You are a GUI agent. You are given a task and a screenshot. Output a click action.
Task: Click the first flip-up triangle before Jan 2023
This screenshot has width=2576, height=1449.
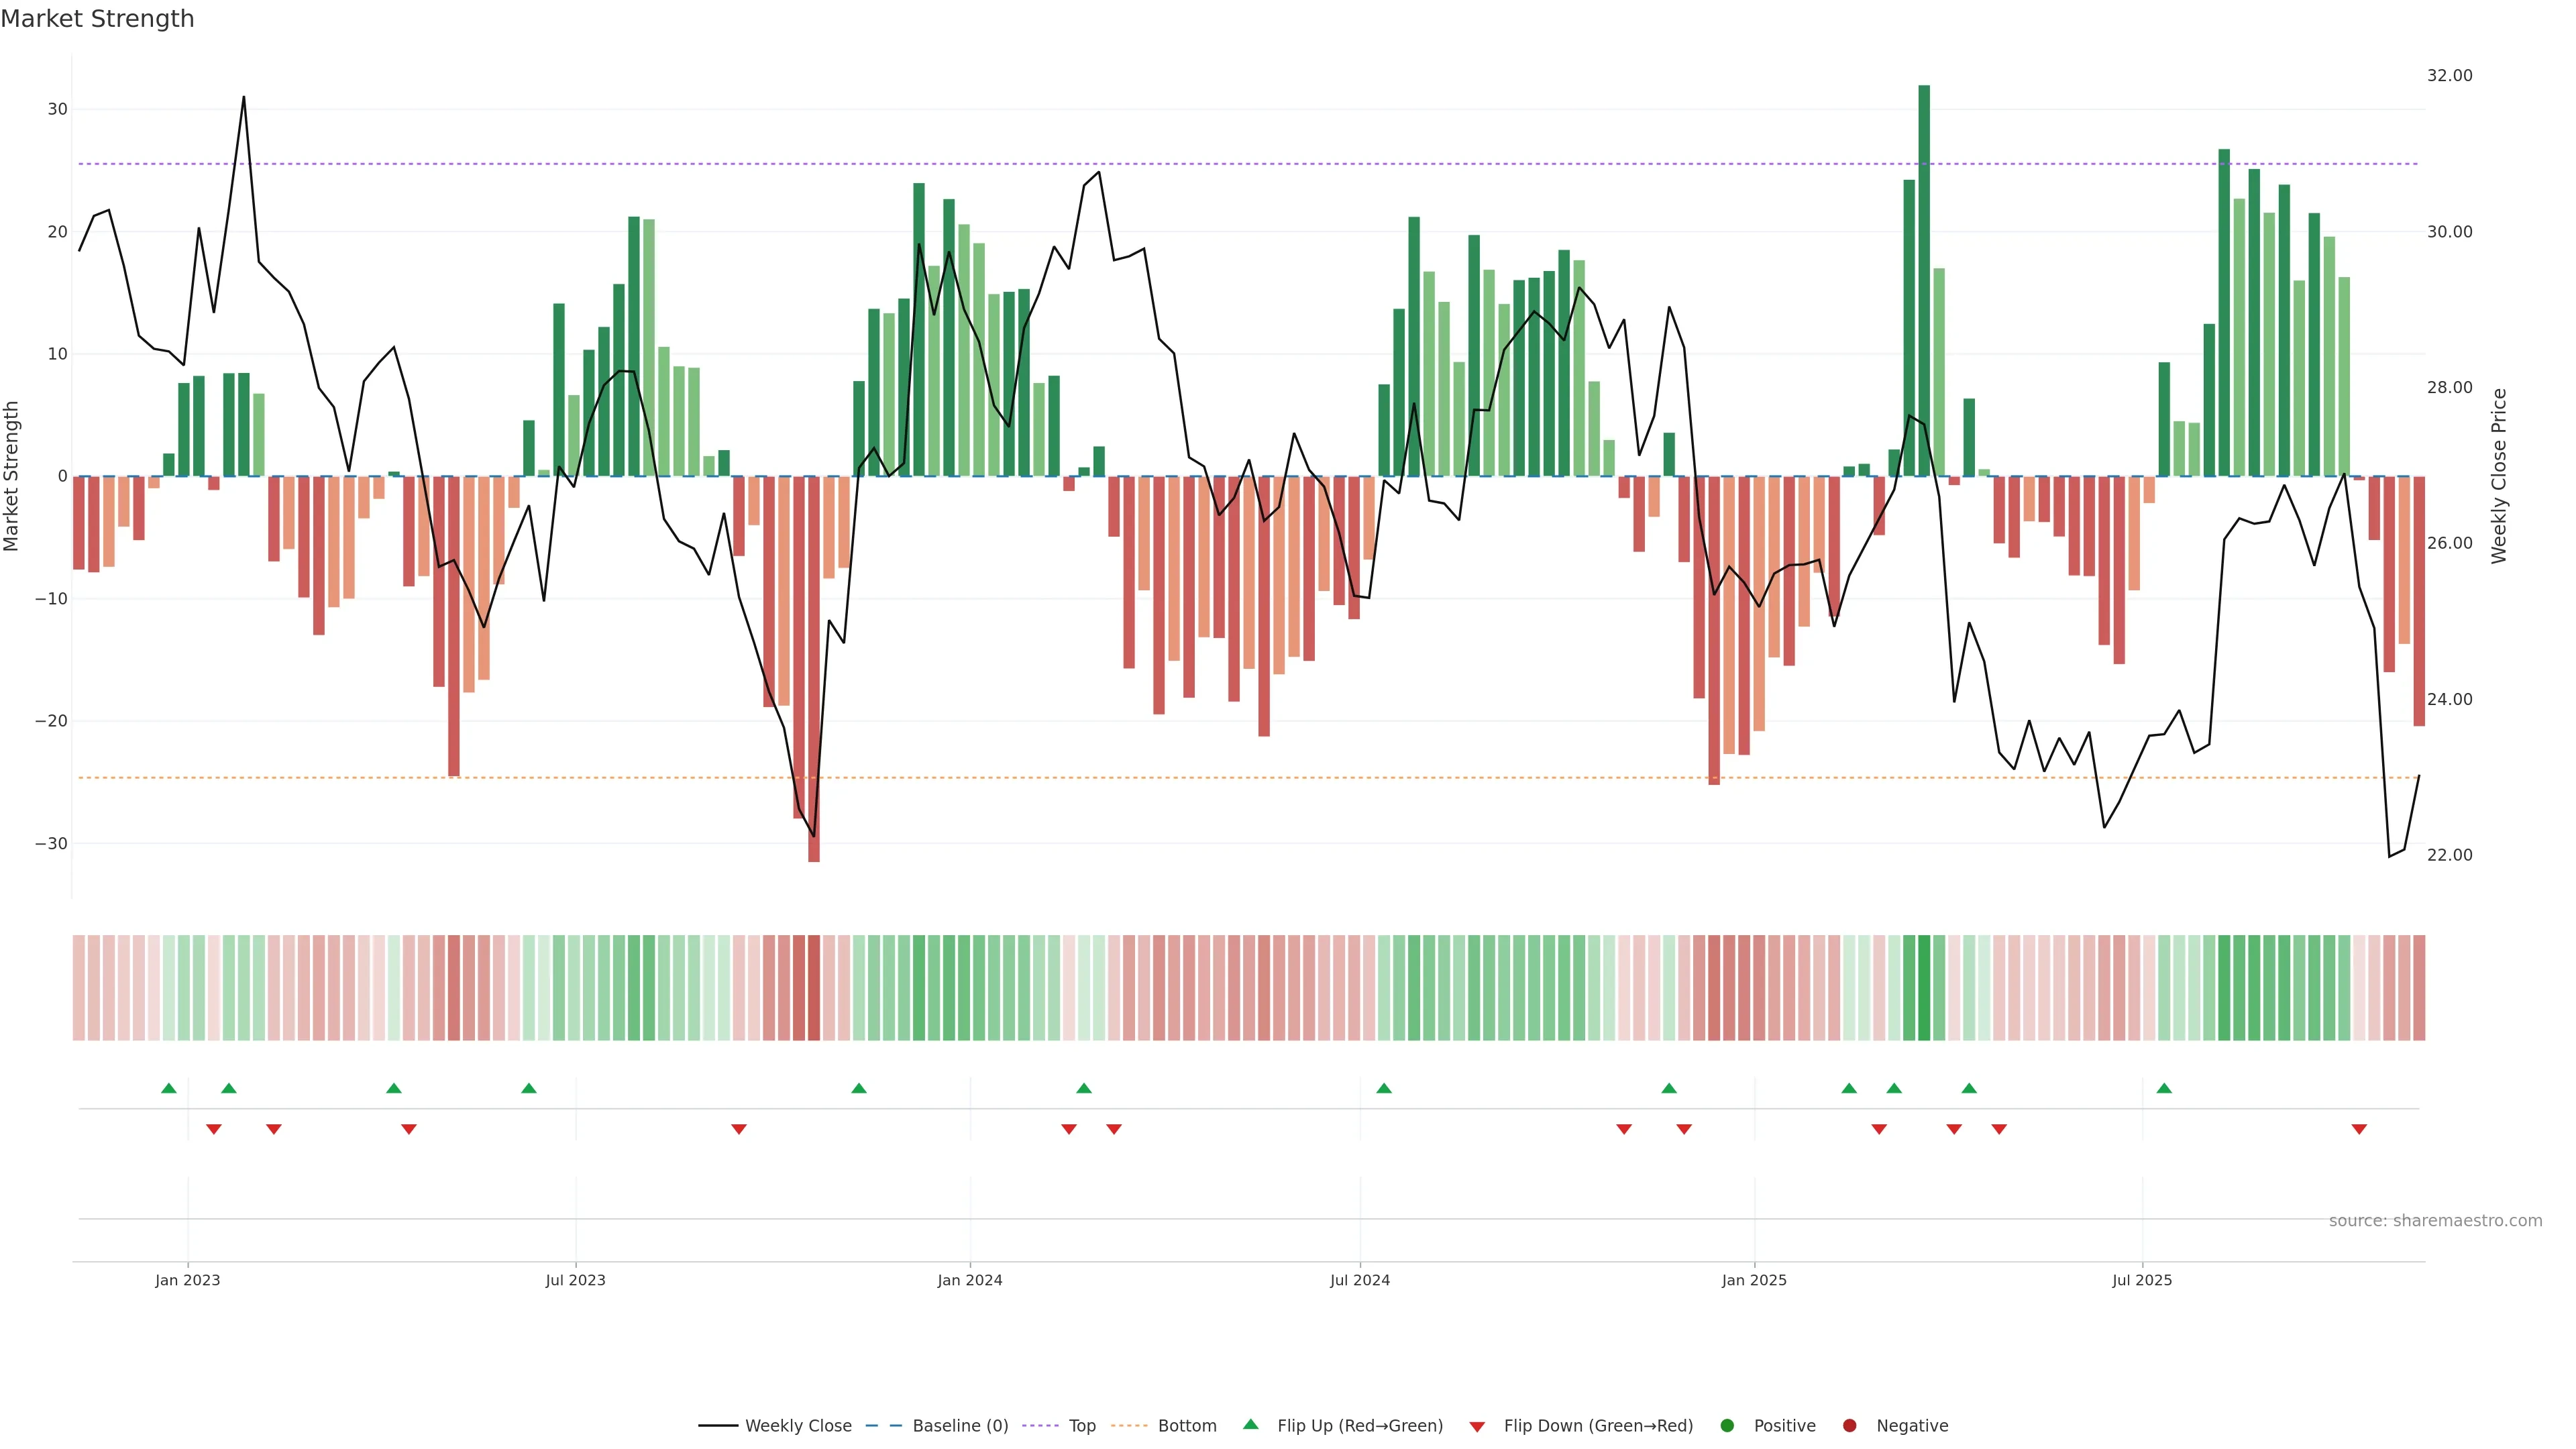coord(169,1088)
